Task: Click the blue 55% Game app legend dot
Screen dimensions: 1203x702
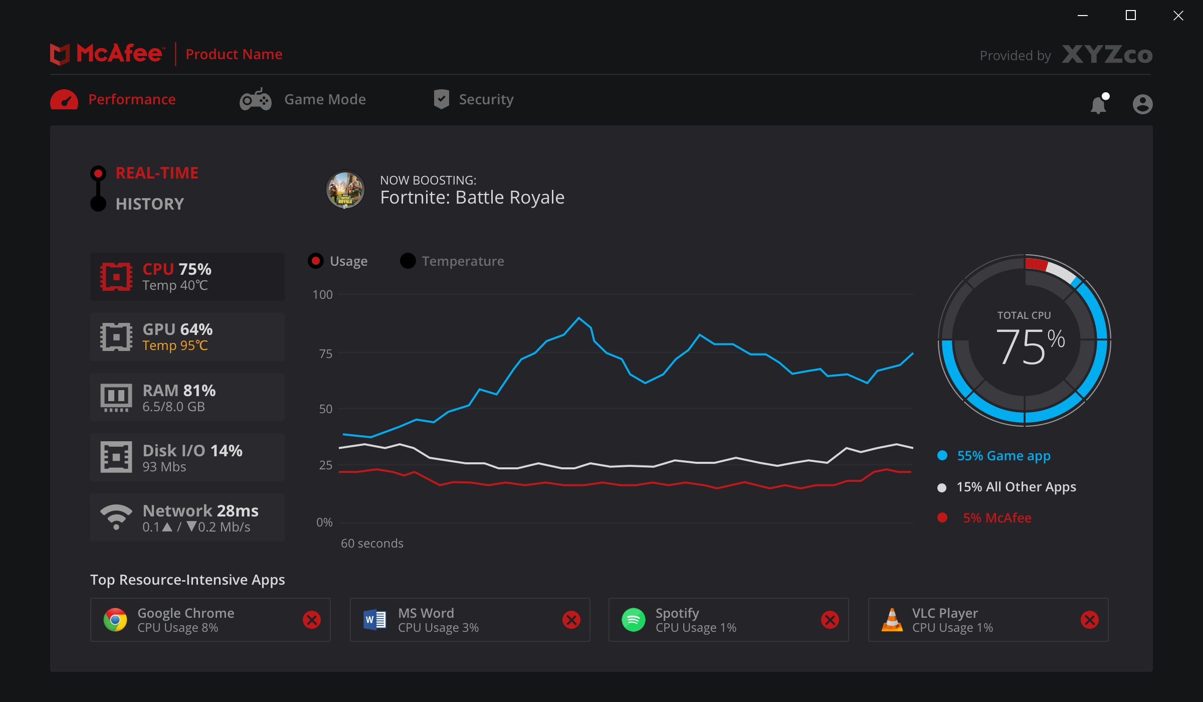Action: pos(942,455)
